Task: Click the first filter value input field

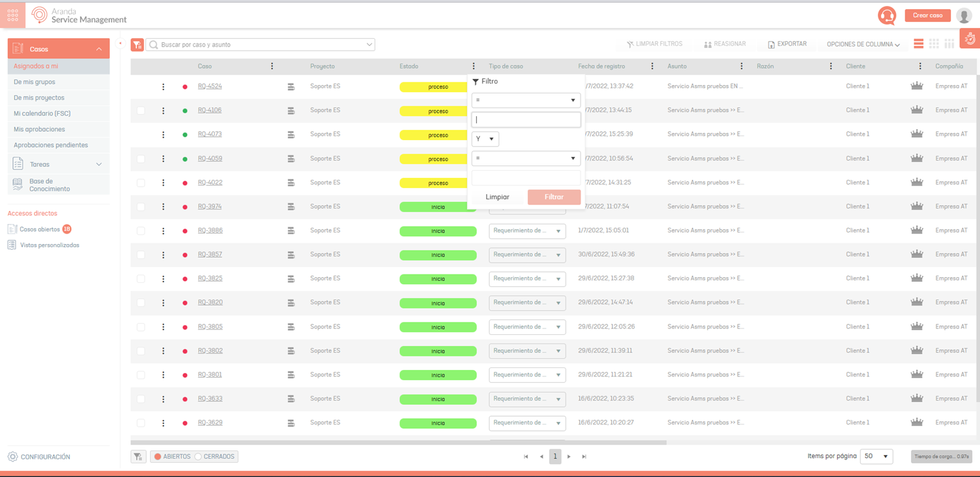Action: pos(525,120)
